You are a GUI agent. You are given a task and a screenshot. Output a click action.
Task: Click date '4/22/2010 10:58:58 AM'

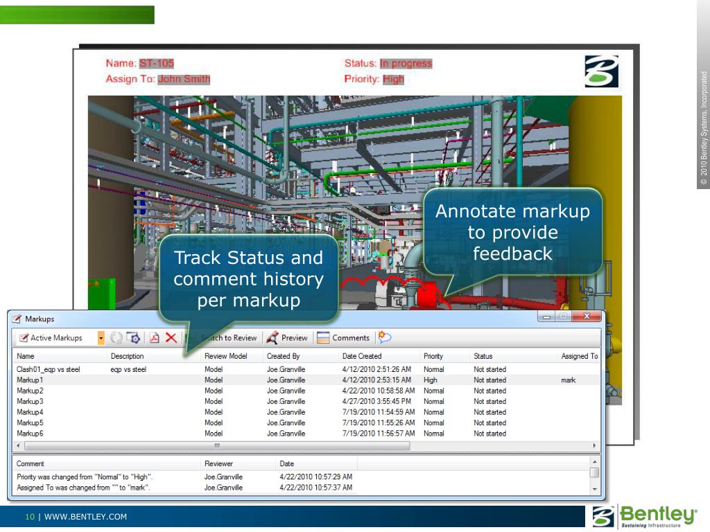379,391
